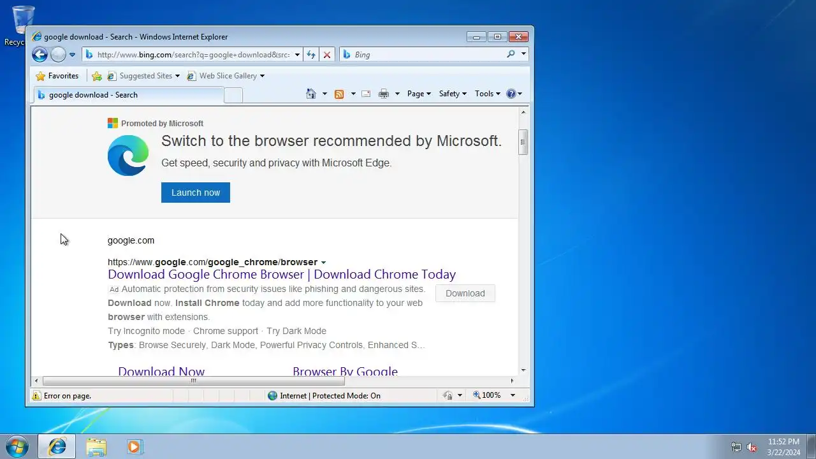This screenshot has width=816, height=459.
Task: Launch Windows Media Player from taskbar
Action: 134,447
